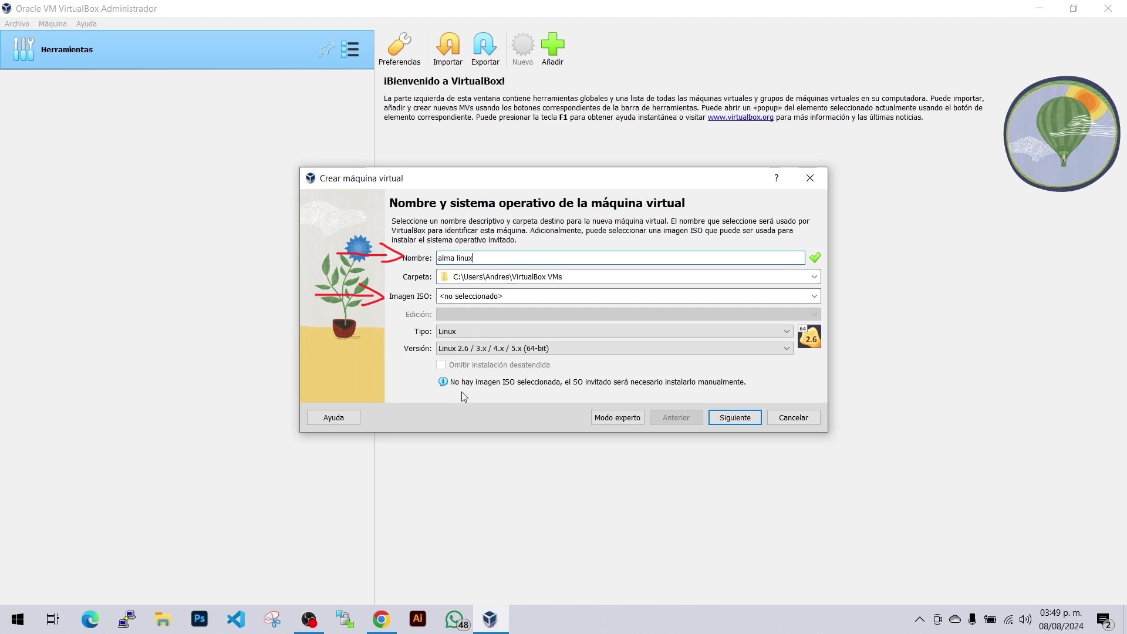
Task: Open the Ayuda menu in menu bar
Action: [x=86, y=24]
